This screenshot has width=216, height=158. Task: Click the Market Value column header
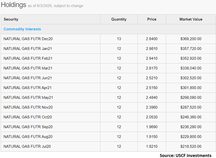tap(191, 19)
